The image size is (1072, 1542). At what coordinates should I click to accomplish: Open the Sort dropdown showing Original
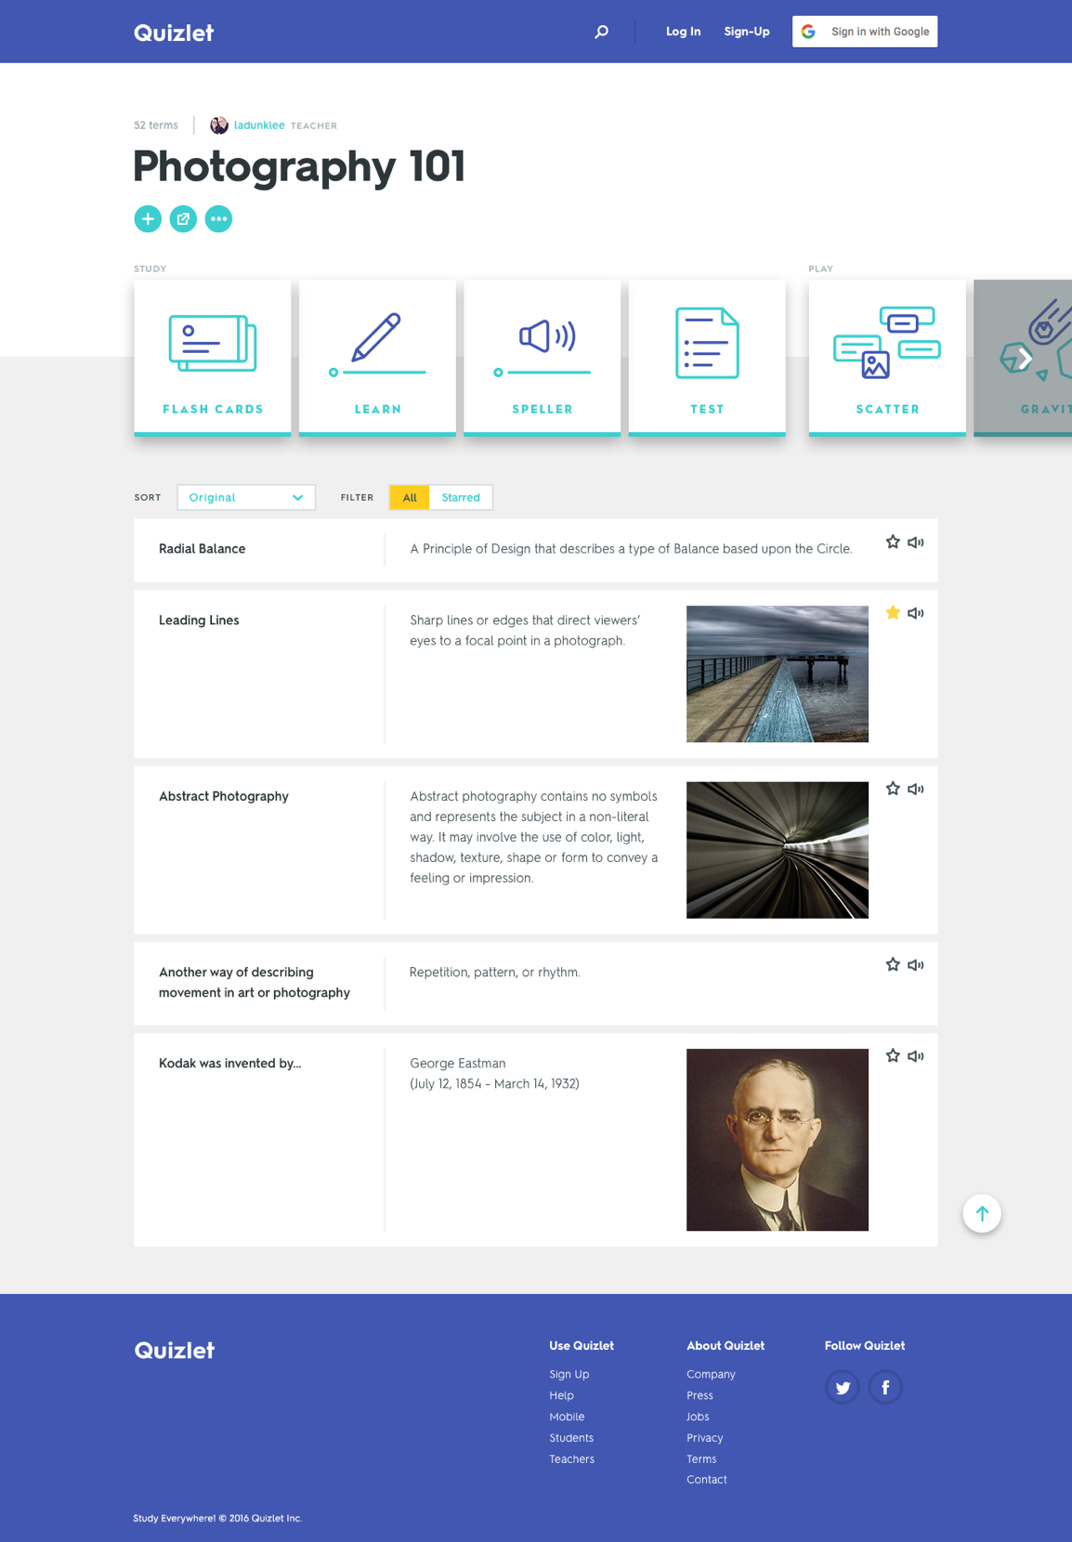coord(246,498)
